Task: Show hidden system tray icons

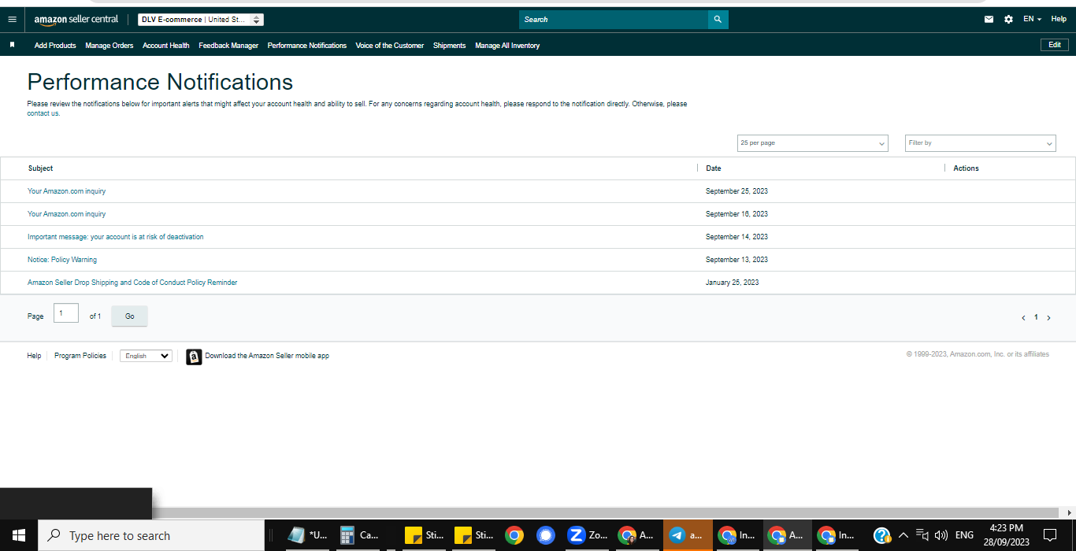Action: pyautogui.click(x=903, y=535)
